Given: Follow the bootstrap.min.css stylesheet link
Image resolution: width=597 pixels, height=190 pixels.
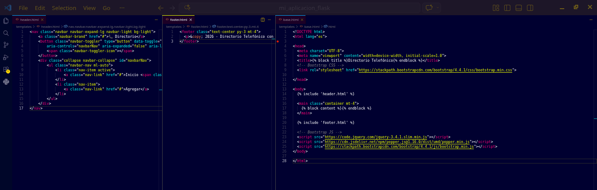Looking at the screenshot, I should 435,70.
